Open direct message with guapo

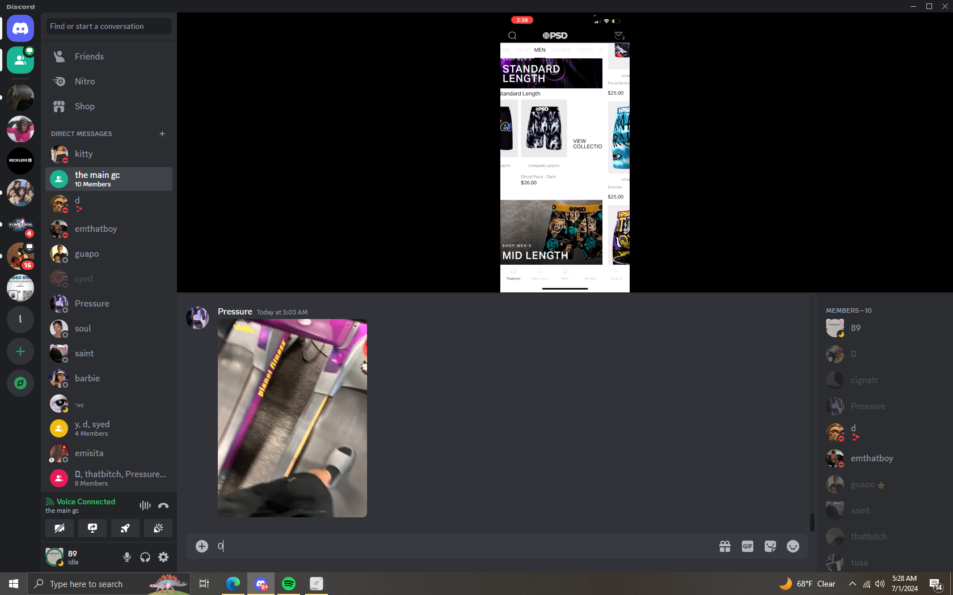click(x=109, y=254)
